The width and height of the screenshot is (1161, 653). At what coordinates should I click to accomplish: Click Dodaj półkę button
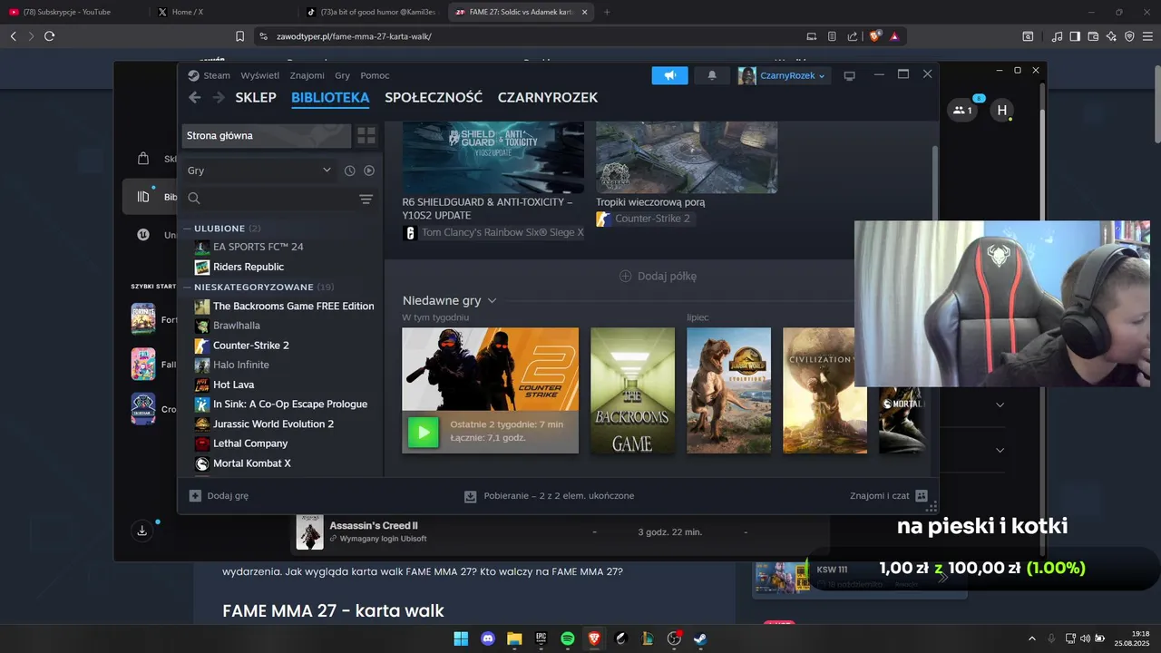[658, 276]
